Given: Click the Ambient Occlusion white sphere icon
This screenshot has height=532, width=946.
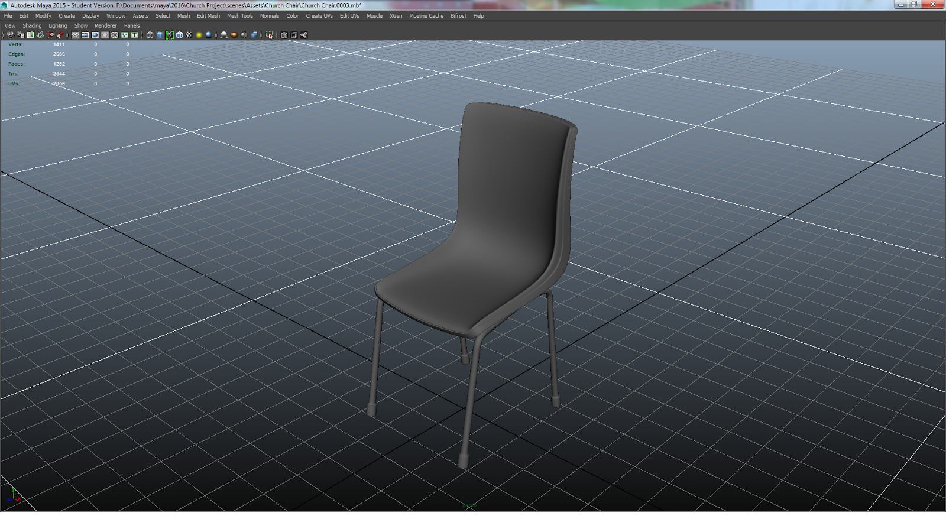Looking at the screenshot, I should pyautogui.click(x=223, y=35).
